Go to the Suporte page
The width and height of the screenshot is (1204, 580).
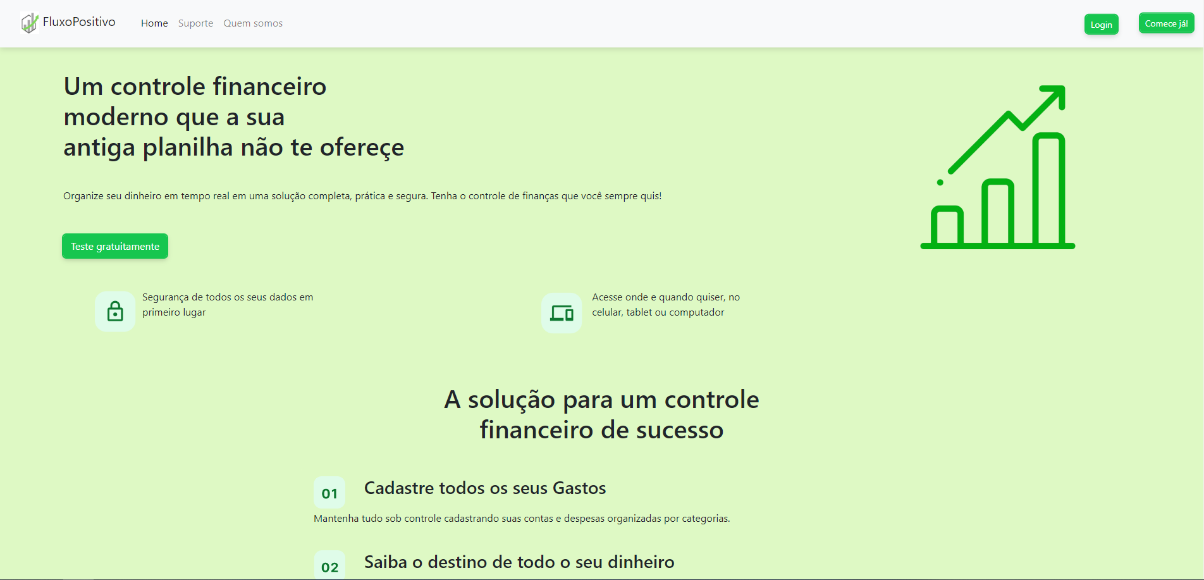pyautogui.click(x=195, y=23)
